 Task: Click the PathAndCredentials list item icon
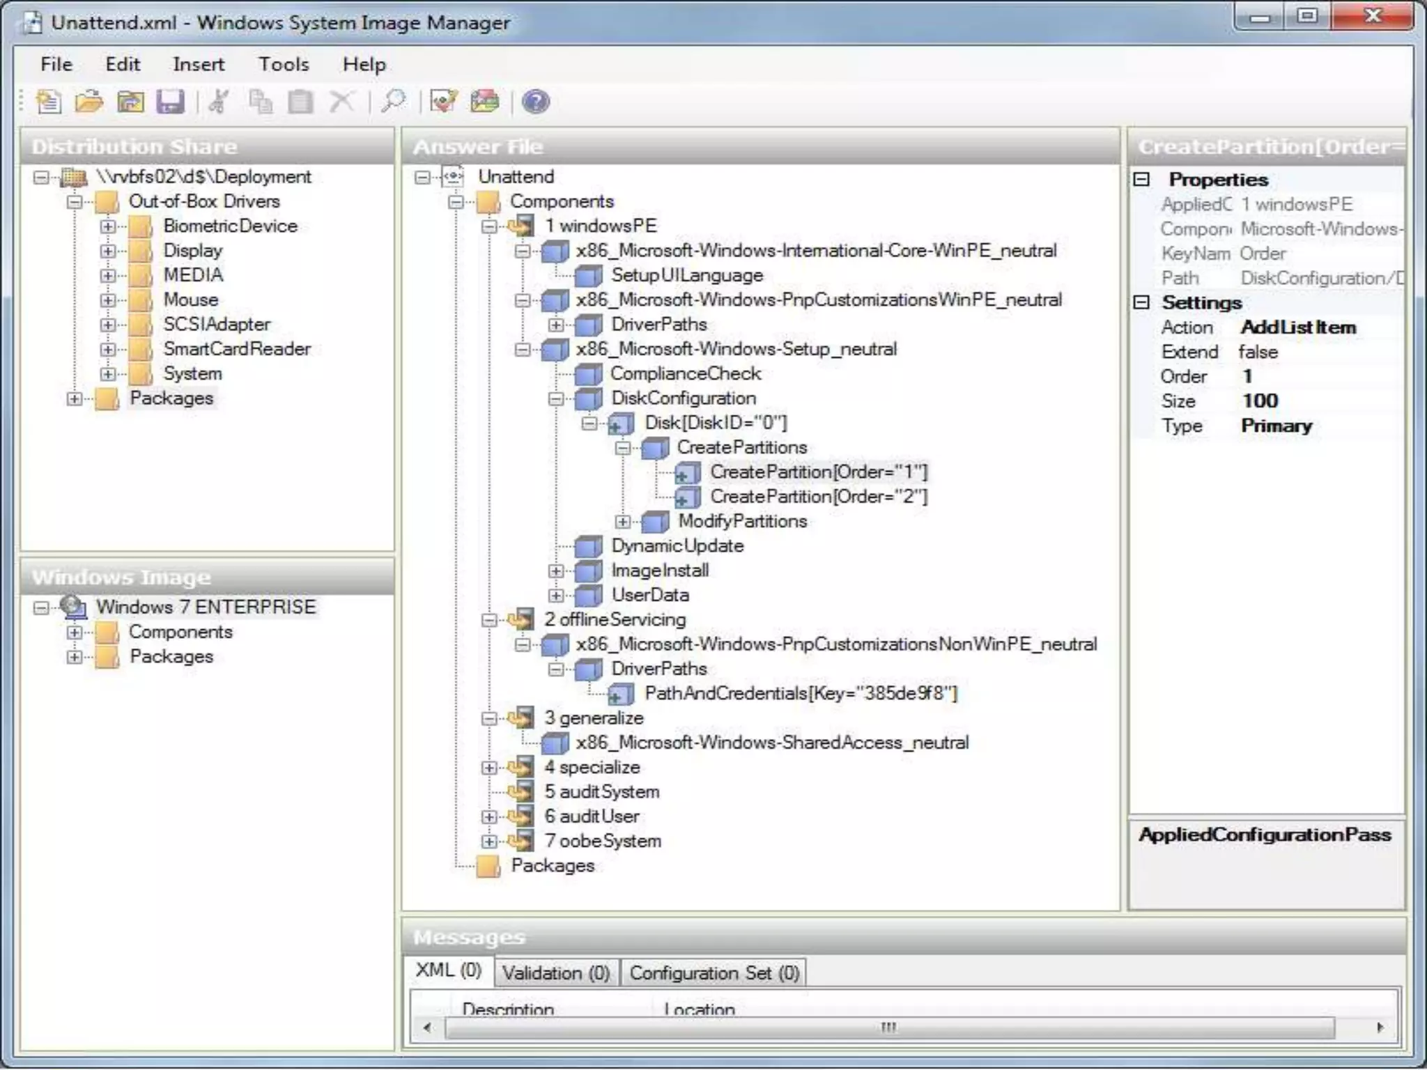[620, 694]
